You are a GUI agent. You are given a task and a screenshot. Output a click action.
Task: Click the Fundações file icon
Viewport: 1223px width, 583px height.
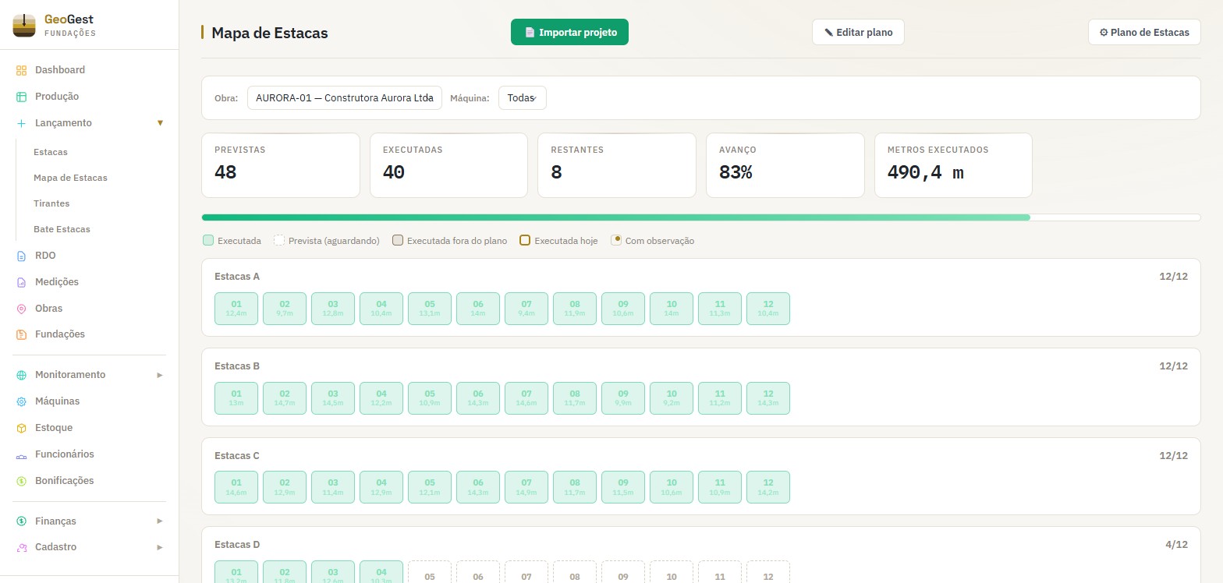pos(21,334)
